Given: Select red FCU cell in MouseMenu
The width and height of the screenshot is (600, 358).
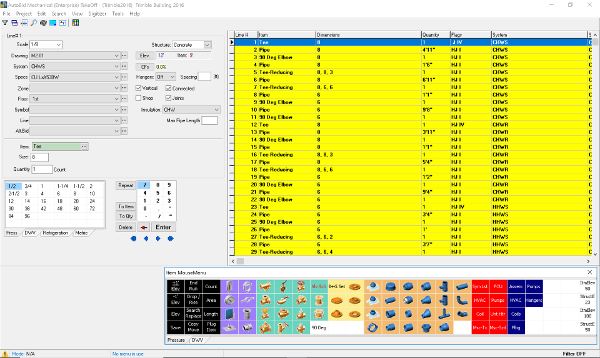Looking at the screenshot, I should (x=497, y=286).
